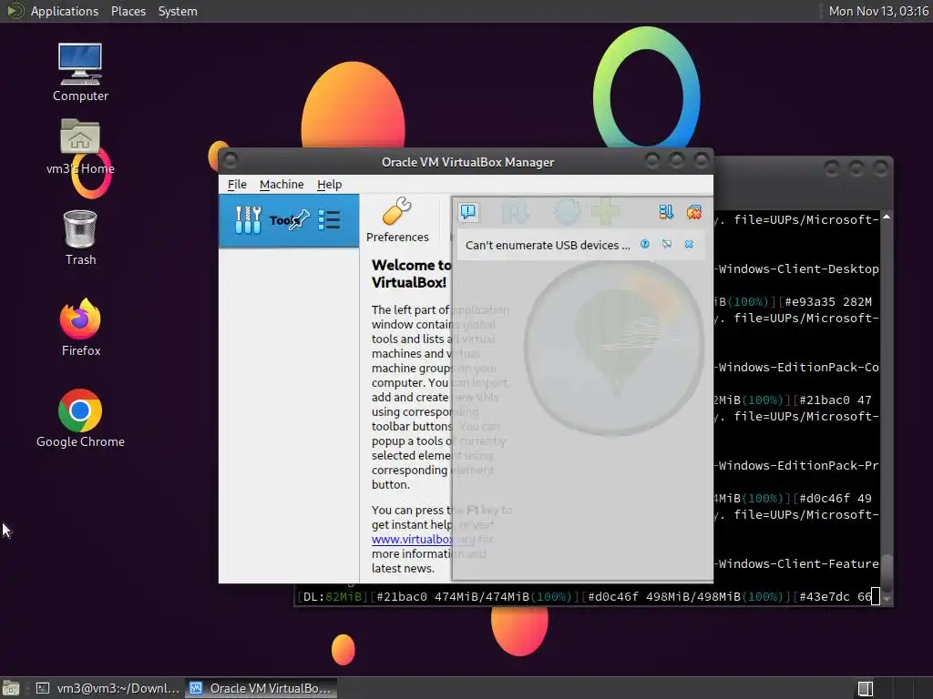
Task: Switch to vm3@vm3 terminal taskbar button
Action: (x=108, y=688)
